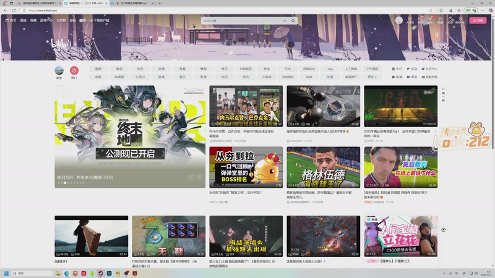The width and height of the screenshot is (495, 278).
Task: Click the floating side button beside bottom row
Action: click(x=443, y=230)
